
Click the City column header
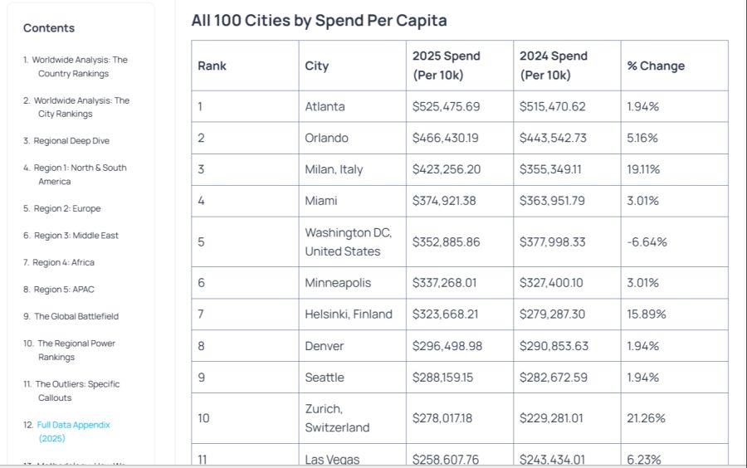pyautogui.click(x=317, y=66)
